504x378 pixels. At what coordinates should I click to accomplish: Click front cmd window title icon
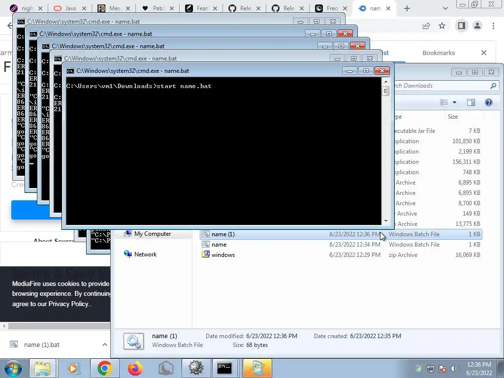click(70, 71)
